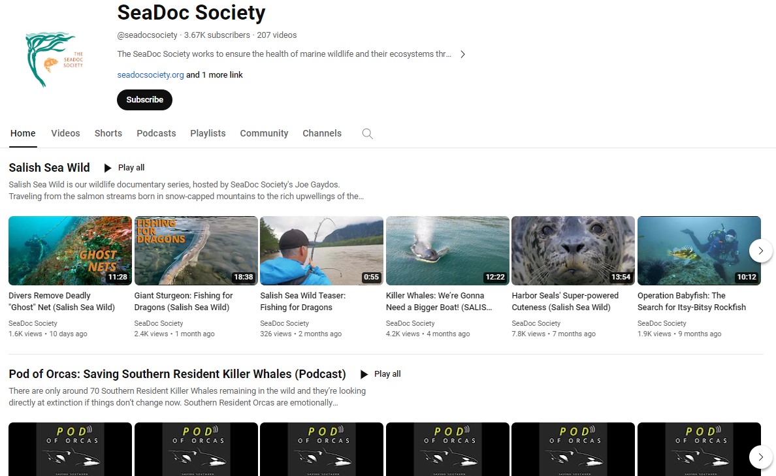Select the Playlists tab
Screen dimensions: 776x476
coord(208,133)
